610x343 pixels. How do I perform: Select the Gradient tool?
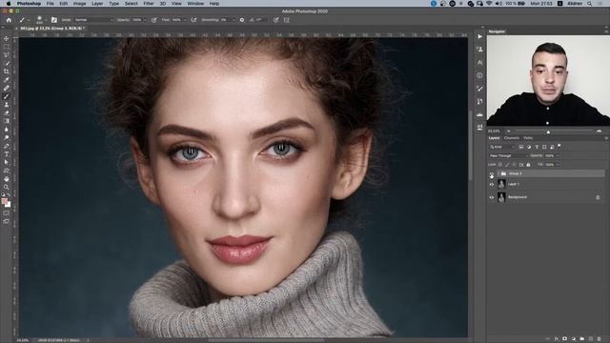click(7, 121)
